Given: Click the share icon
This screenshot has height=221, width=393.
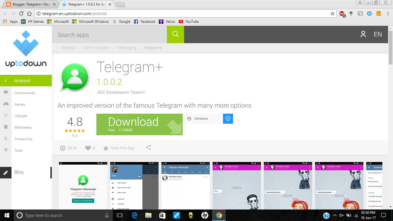Looking at the screenshot, I should (148, 148).
